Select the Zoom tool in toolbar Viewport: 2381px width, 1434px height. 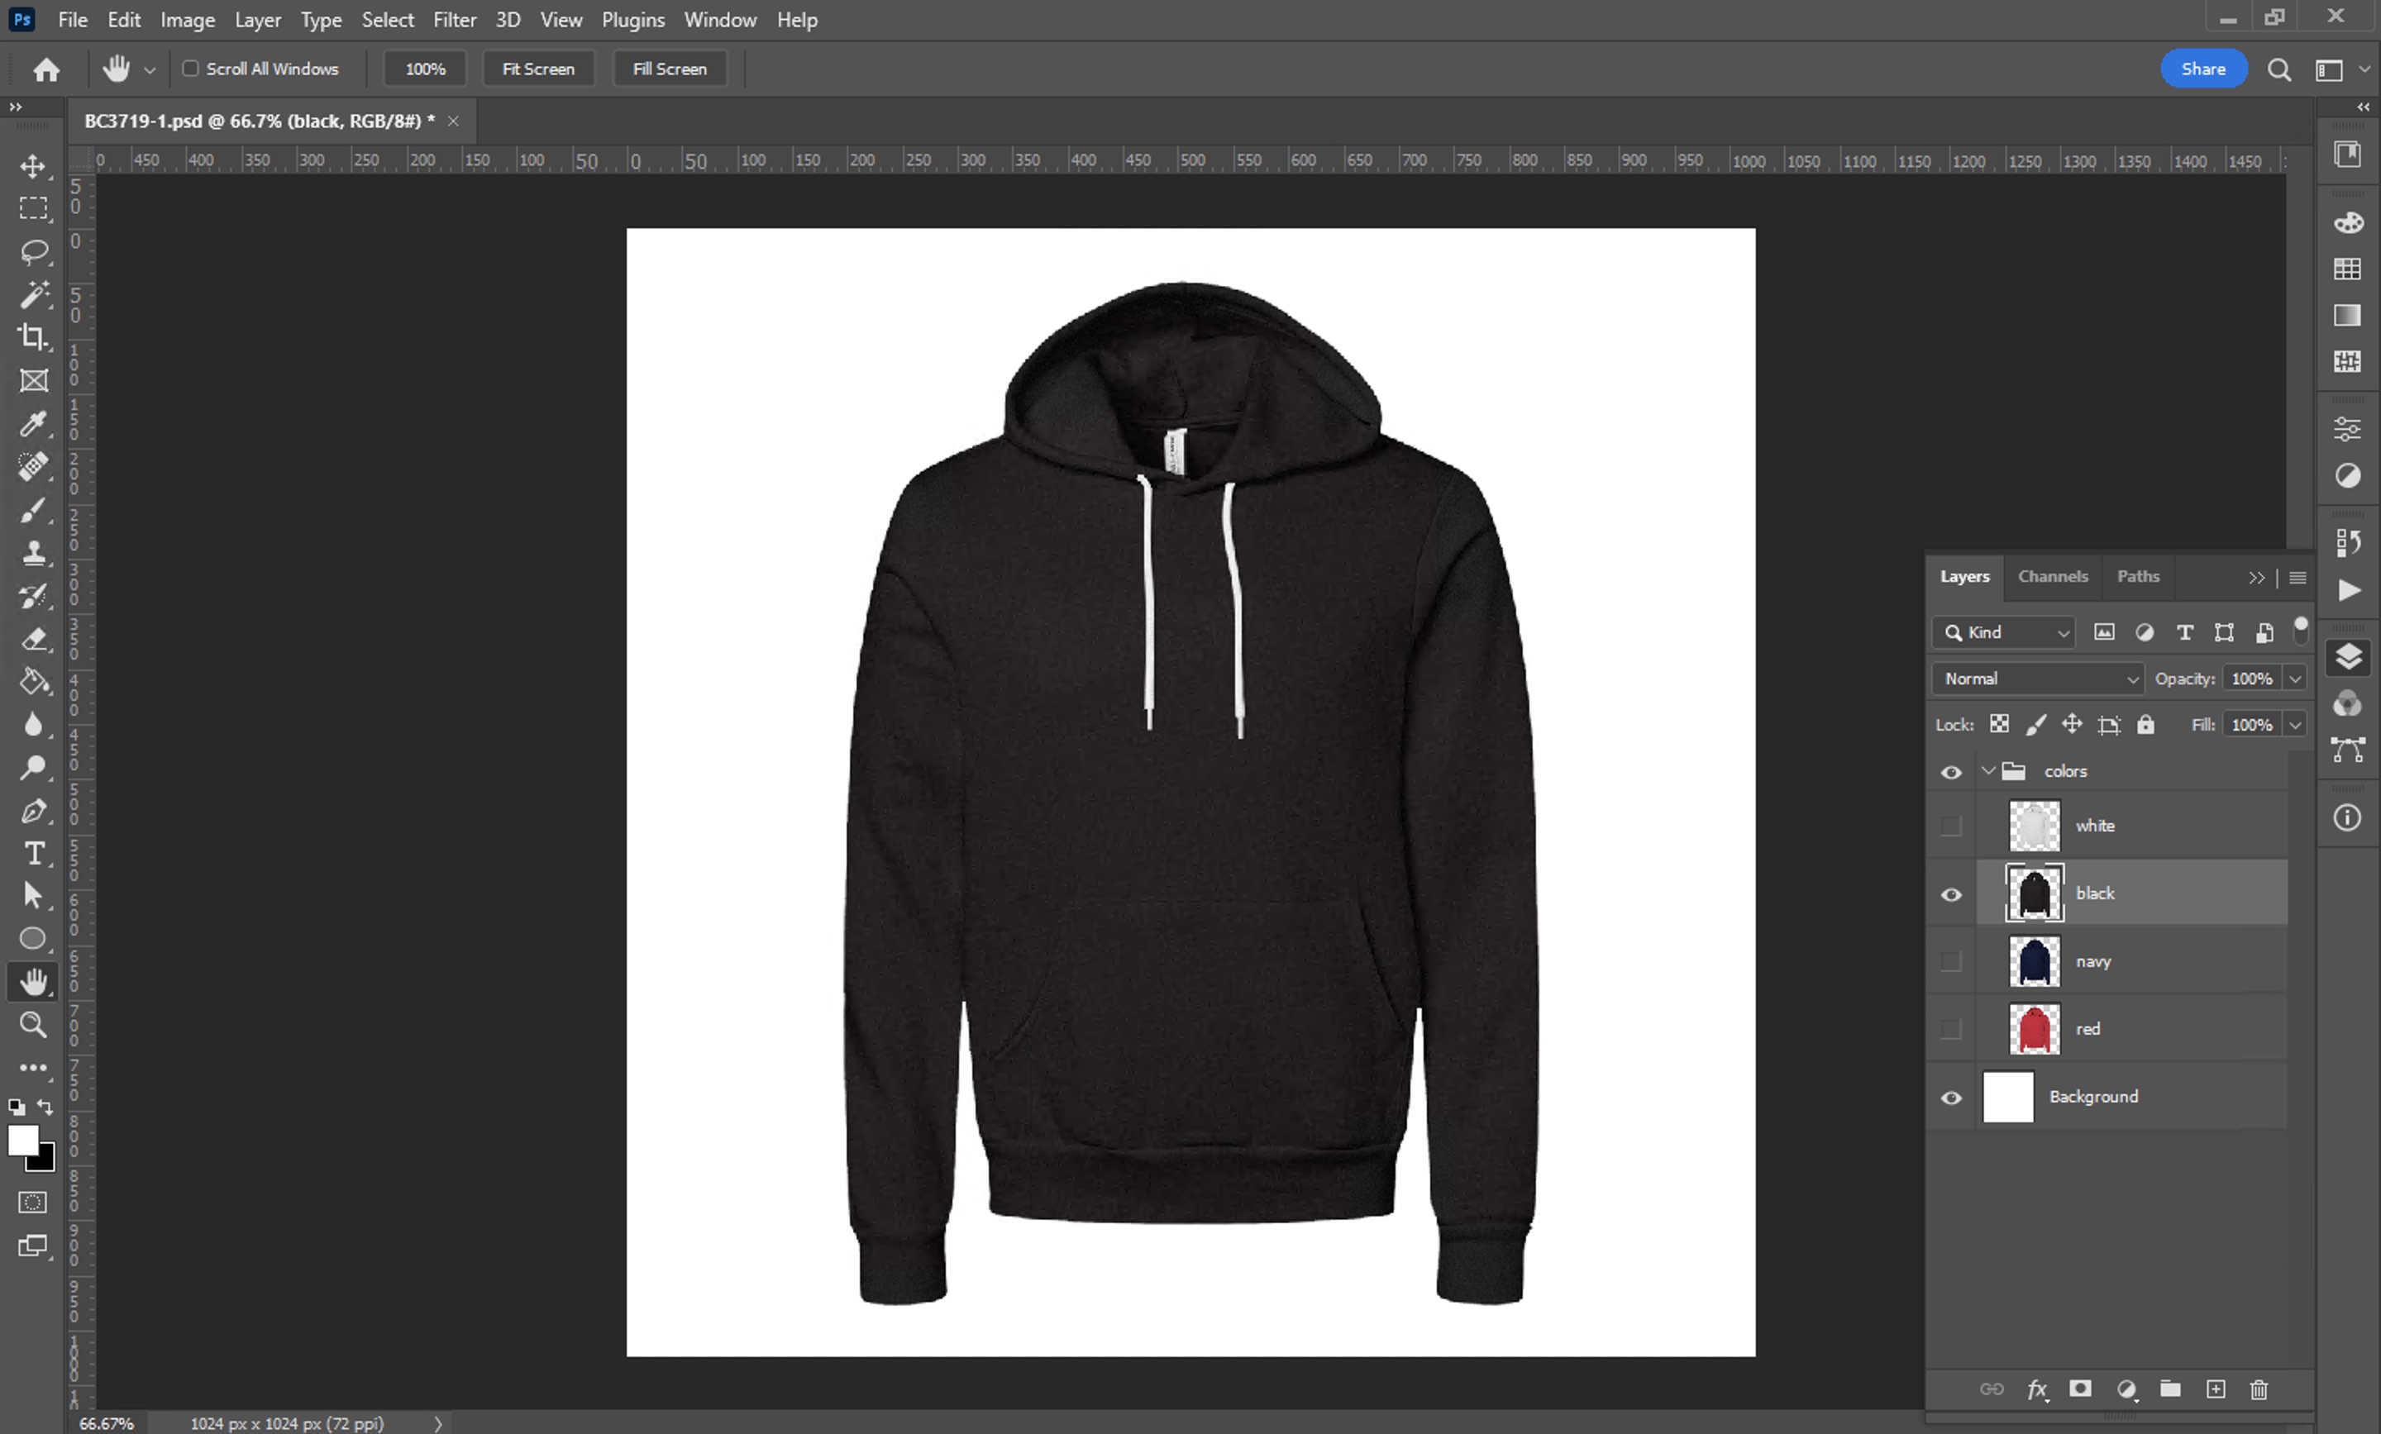[x=33, y=1024]
